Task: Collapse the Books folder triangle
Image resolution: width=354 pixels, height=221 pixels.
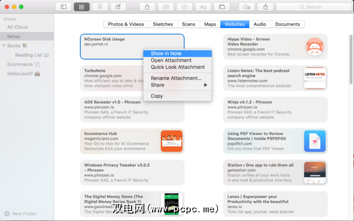Action: tap(4, 45)
